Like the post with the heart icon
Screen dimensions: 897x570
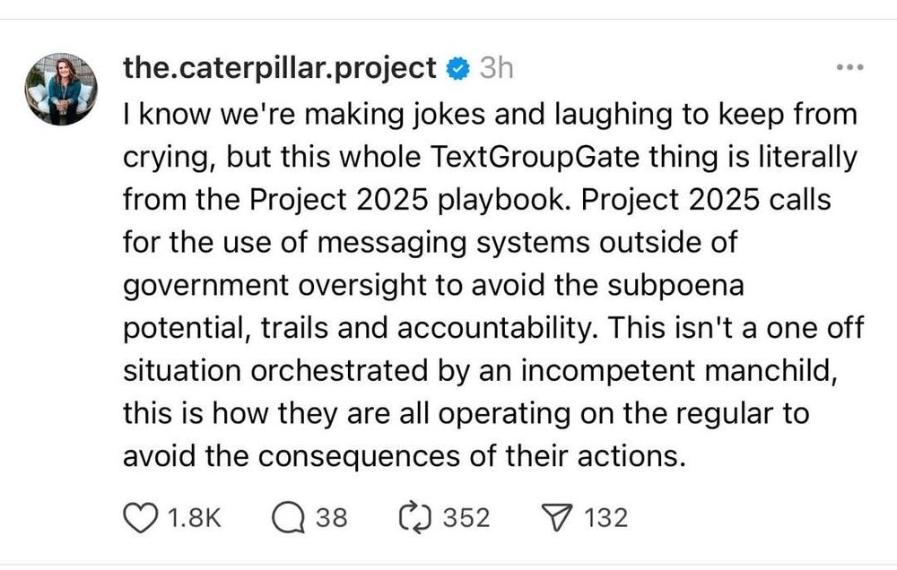click(x=141, y=518)
